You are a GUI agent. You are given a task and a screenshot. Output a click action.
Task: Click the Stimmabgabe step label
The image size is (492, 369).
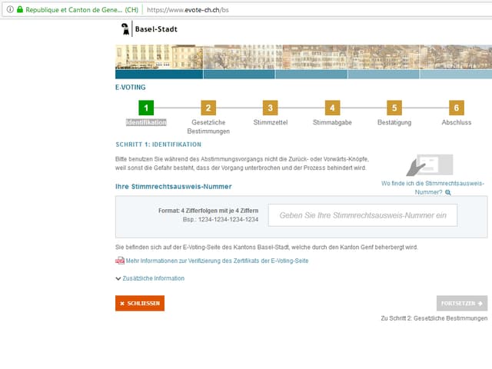(x=332, y=122)
